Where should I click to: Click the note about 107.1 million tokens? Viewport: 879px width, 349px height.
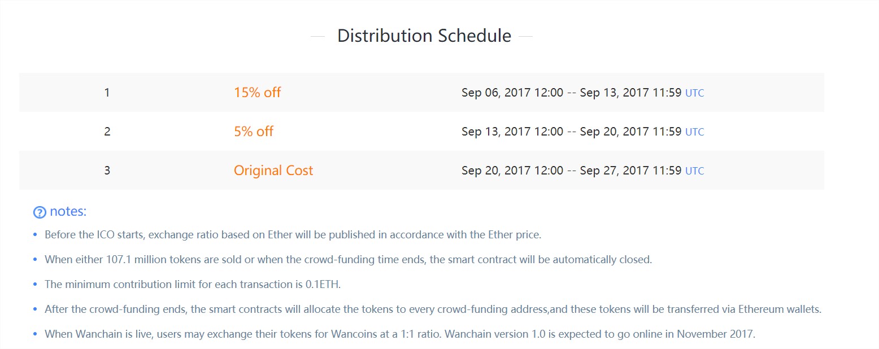349,260
